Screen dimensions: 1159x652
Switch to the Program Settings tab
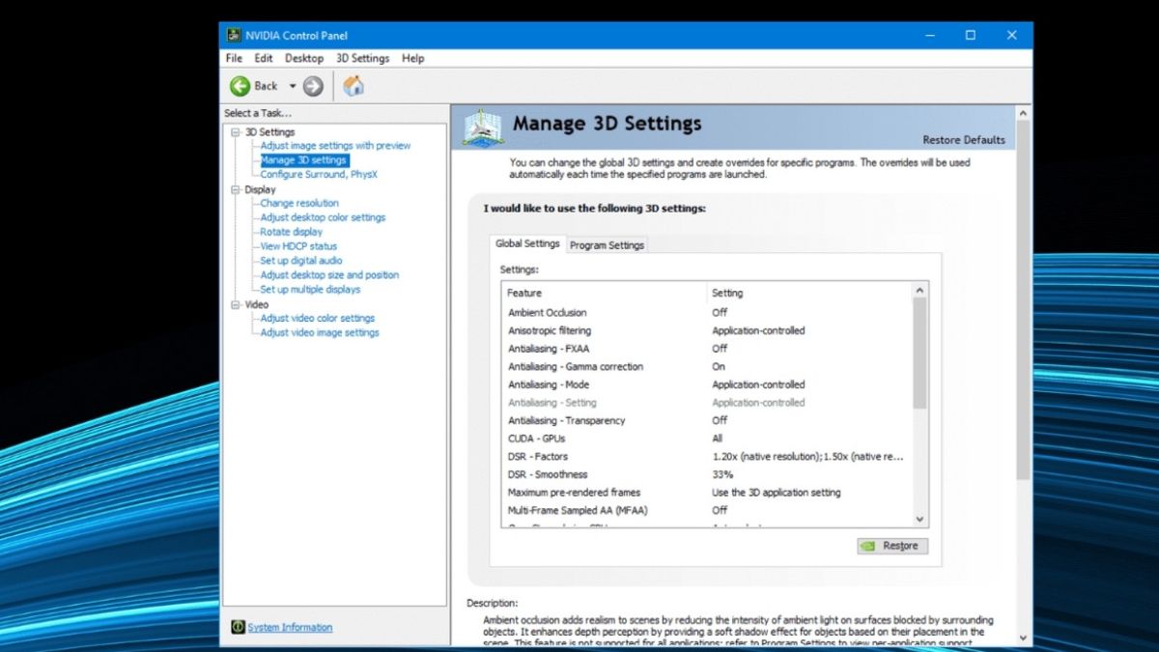pos(607,245)
